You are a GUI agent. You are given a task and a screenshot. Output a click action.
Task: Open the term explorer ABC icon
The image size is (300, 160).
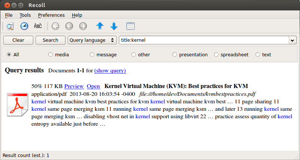[x=38, y=26]
